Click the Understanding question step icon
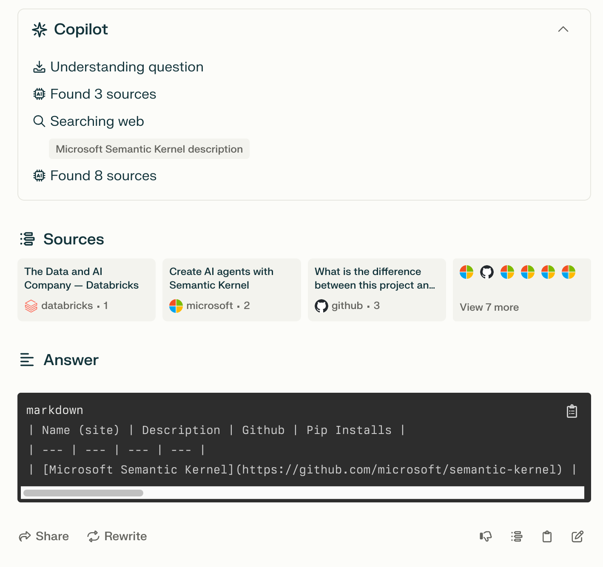 39,67
